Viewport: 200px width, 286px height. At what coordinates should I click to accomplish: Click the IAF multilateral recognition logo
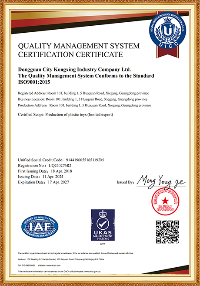40,227
